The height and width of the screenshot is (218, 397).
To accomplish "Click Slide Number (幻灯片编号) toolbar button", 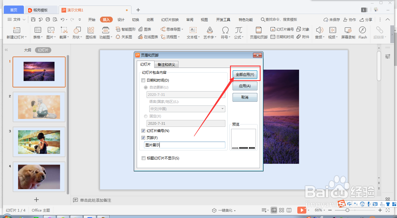I will point(282,29).
